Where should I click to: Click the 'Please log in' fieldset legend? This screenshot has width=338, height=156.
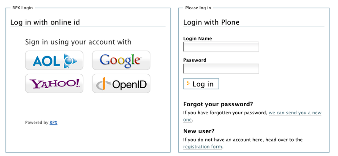(x=198, y=8)
